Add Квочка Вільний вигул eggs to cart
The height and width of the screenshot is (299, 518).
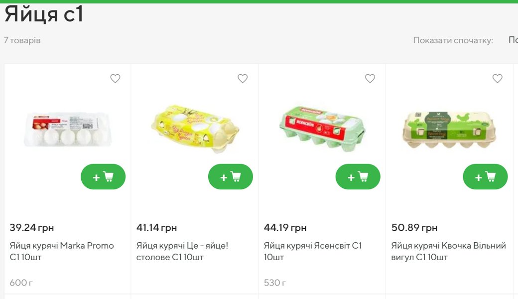485,177
